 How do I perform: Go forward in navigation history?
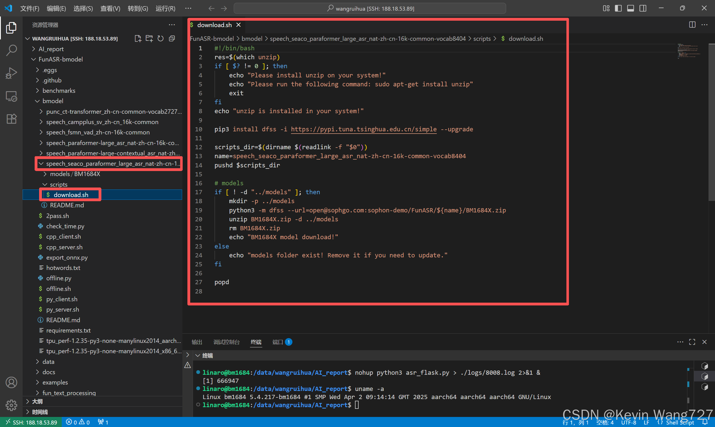click(224, 8)
